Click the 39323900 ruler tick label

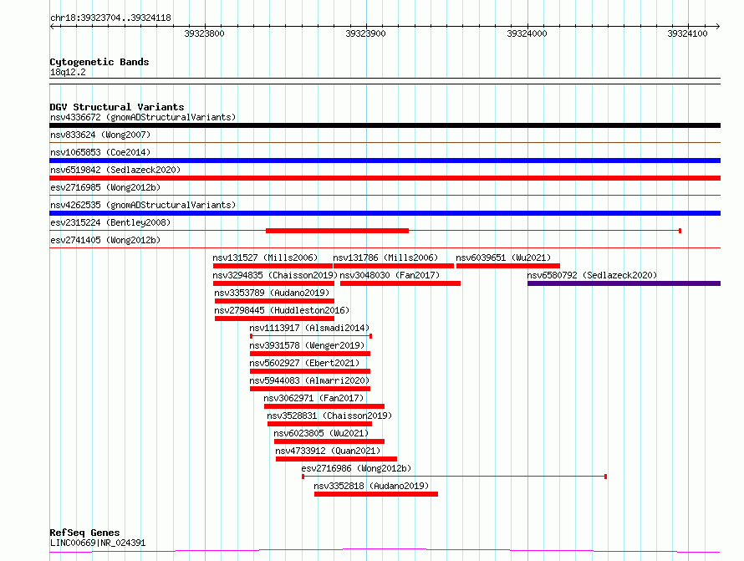pyautogui.click(x=366, y=33)
